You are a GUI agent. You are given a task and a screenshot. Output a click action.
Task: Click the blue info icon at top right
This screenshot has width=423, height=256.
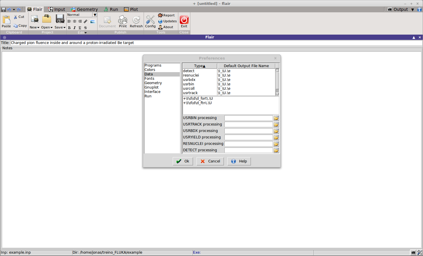coord(419,9)
